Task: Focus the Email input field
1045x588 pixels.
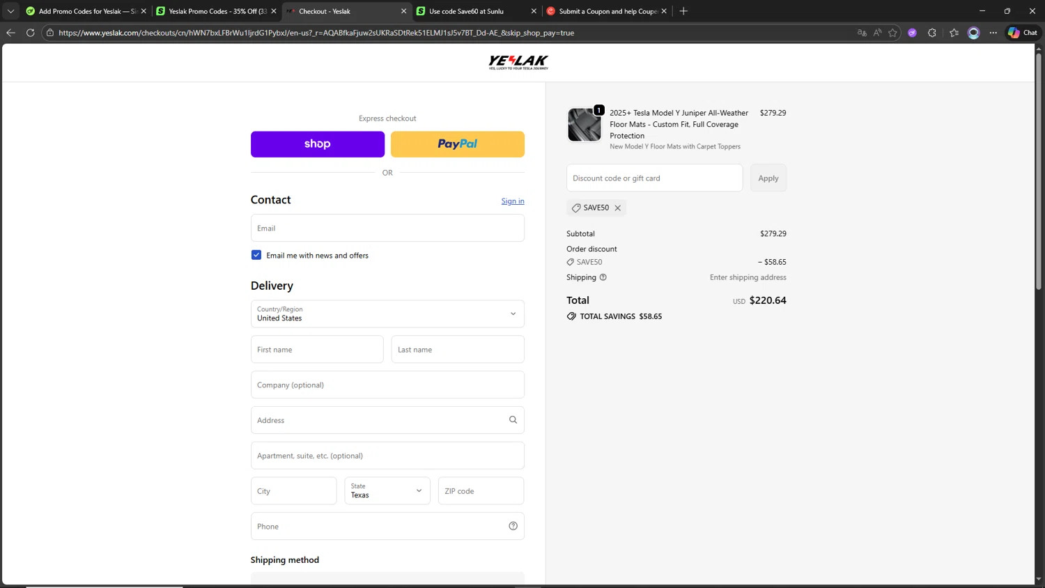Action: 387,228
